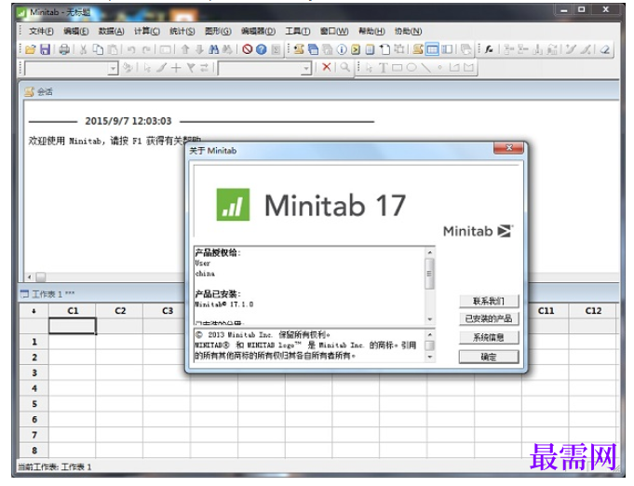The width and height of the screenshot is (634, 486).
Task: Click the Show Info blue circle icon
Action: [x=342, y=49]
